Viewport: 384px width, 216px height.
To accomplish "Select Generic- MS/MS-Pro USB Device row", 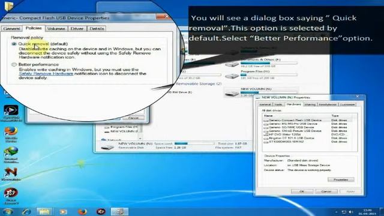I will [307, 124].
